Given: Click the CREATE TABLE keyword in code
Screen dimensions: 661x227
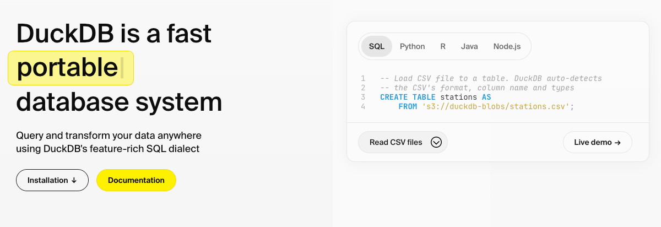Looking at the screenshot, I should (408, 97).
